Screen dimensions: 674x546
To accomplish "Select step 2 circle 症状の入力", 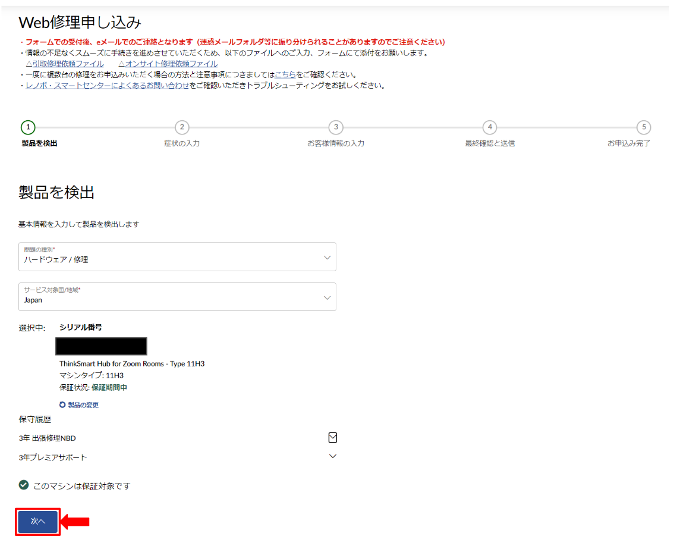I will pyautogui.click(x=182, y=127).
